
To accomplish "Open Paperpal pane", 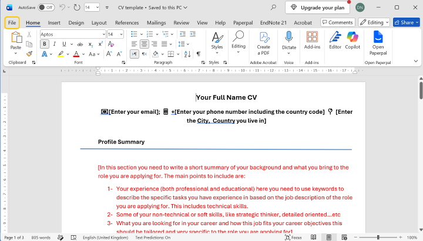I will [x=378, y=43].
